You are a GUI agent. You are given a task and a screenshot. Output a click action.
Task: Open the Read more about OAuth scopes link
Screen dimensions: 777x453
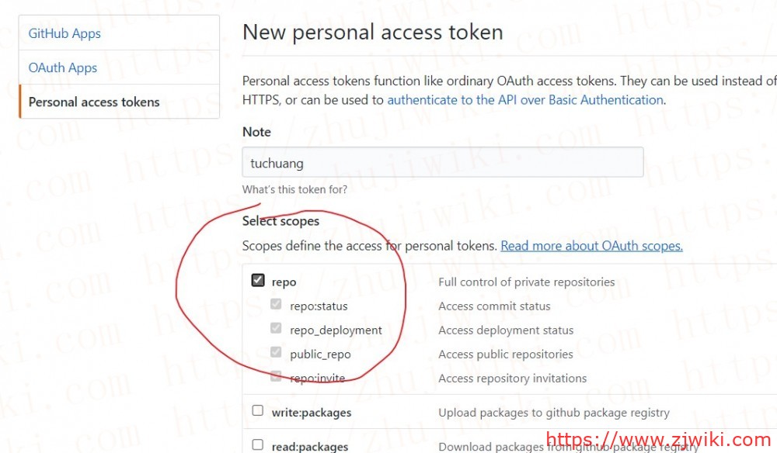pos(591,245)
